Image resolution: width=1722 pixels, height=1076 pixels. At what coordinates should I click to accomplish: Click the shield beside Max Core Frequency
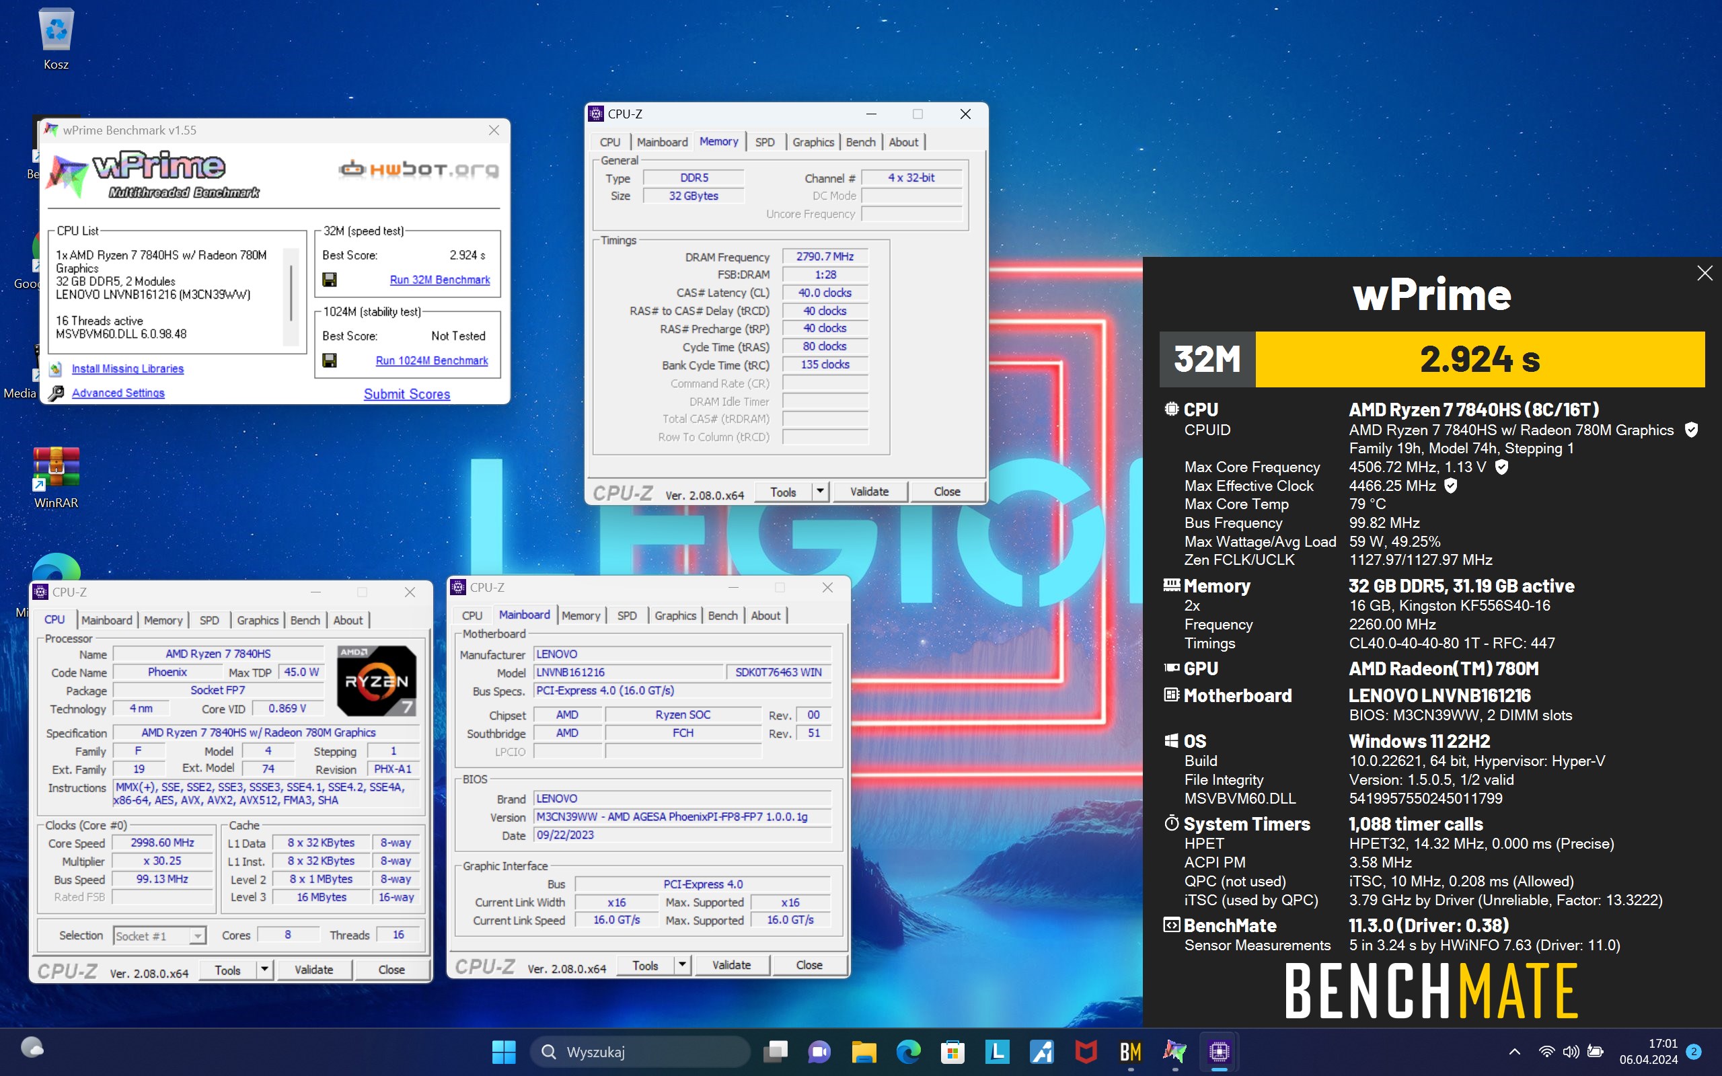pos(1501,467)
